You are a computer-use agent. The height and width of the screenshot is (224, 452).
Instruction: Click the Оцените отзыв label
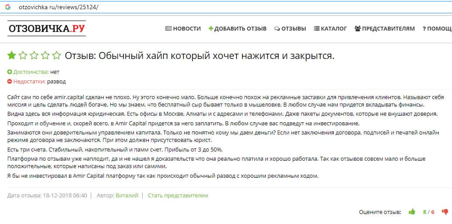point(380,212)
